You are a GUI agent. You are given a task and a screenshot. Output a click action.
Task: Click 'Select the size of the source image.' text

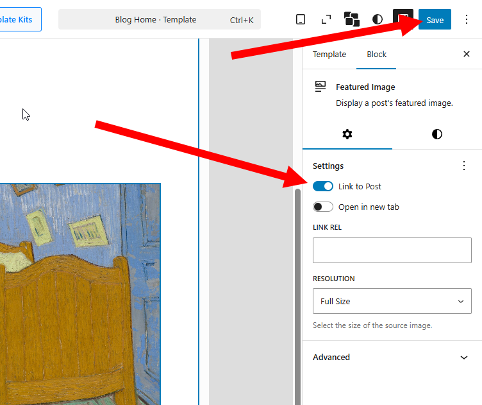point(372,325)
